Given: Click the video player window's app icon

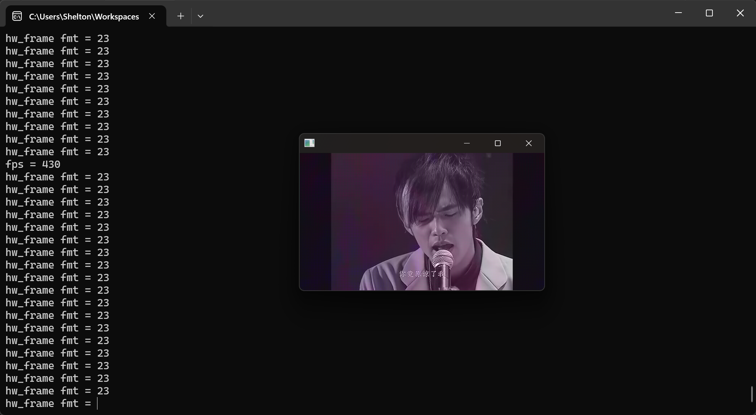Looking at the screenshot, I should [x=309, y=143].
